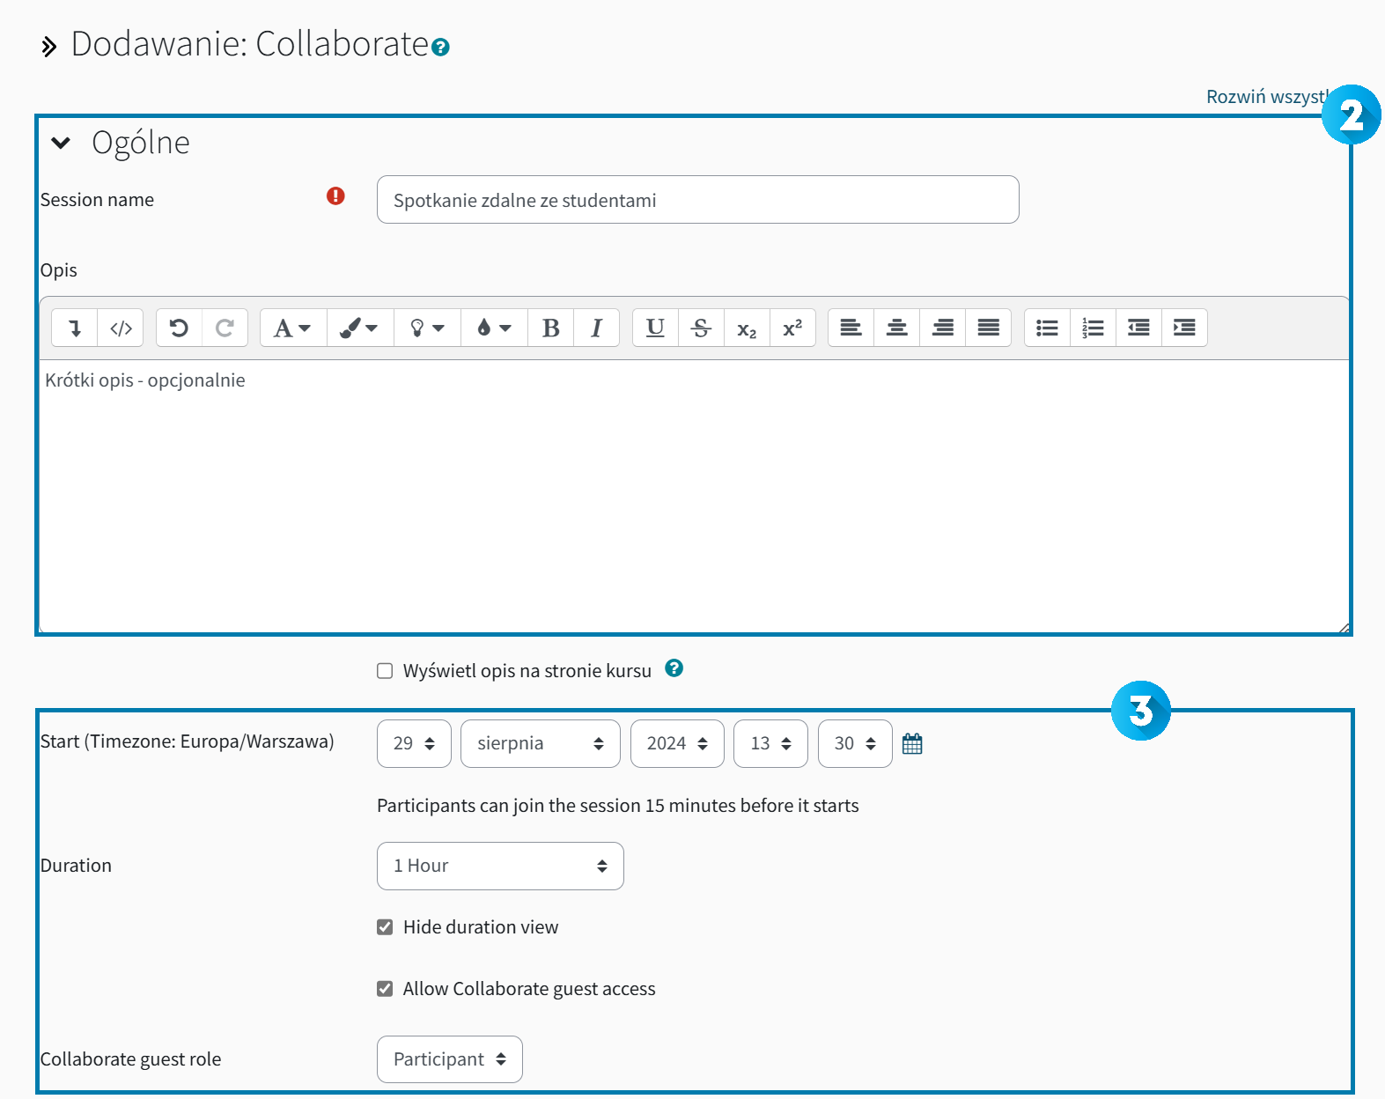Image resolution: width=1385 pixels, height=1099 pixels.
Task: Open the start day dropdown showing 29
Action: coord(414,744)
